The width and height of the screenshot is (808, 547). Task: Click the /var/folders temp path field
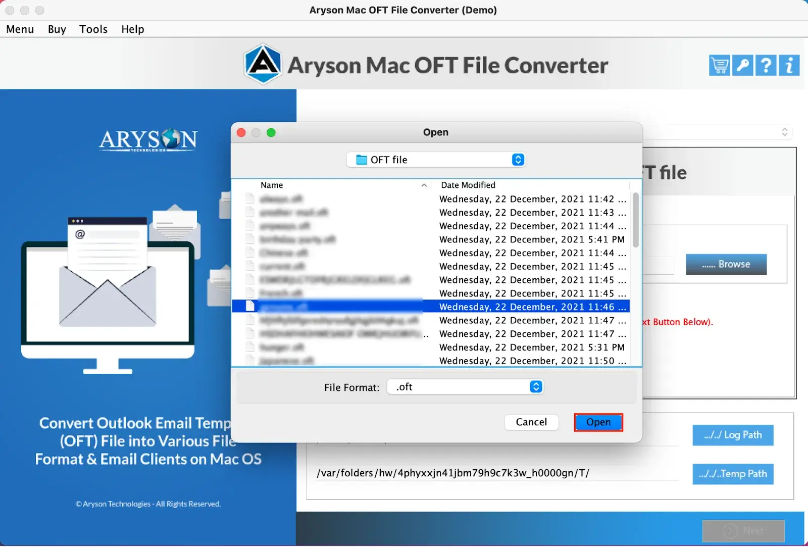(497, 473)
